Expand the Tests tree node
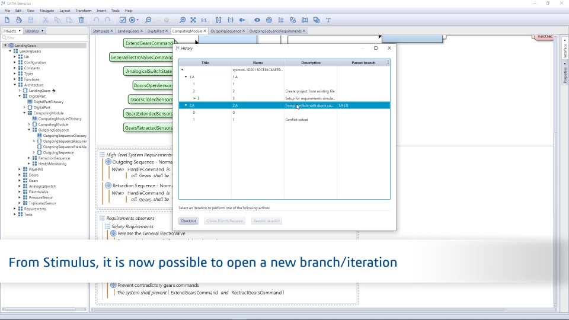569x320 pixels. [x=15, y=215]
